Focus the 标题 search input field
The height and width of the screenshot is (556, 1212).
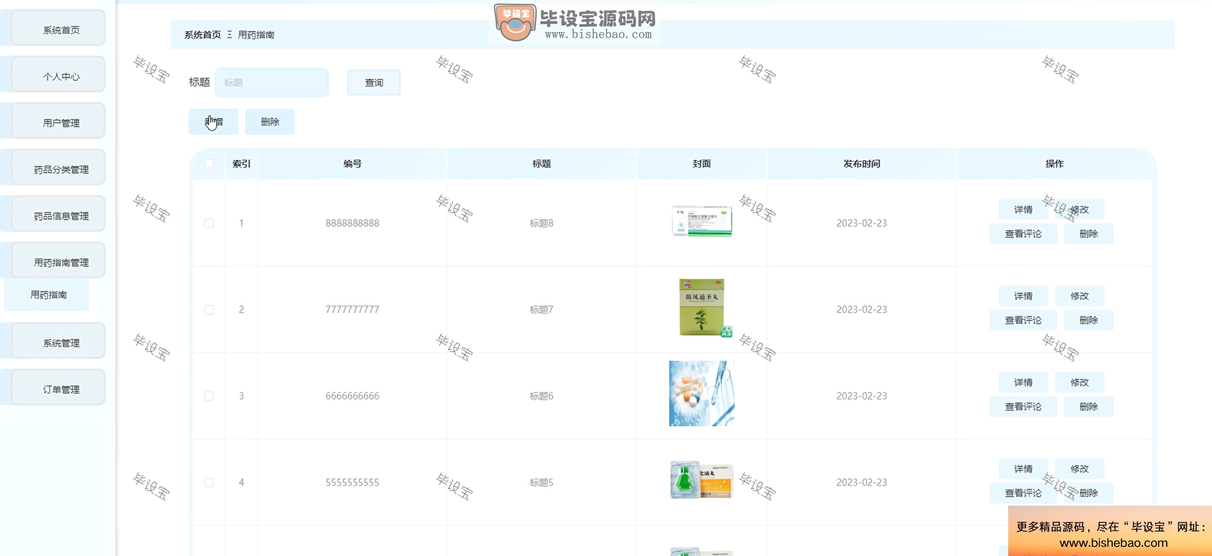pos(272,82)
